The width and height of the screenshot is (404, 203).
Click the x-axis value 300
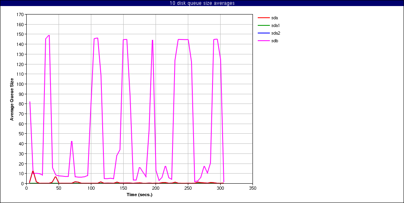point(220,188)
